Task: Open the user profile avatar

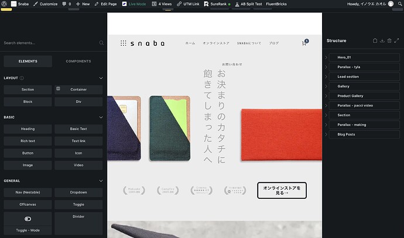Action: (391, 4)
